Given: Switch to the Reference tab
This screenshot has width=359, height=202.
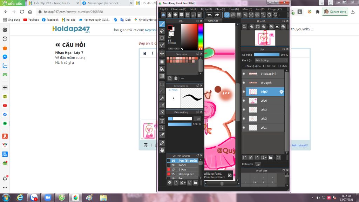Looking at the screenshot, I should 248,164.
